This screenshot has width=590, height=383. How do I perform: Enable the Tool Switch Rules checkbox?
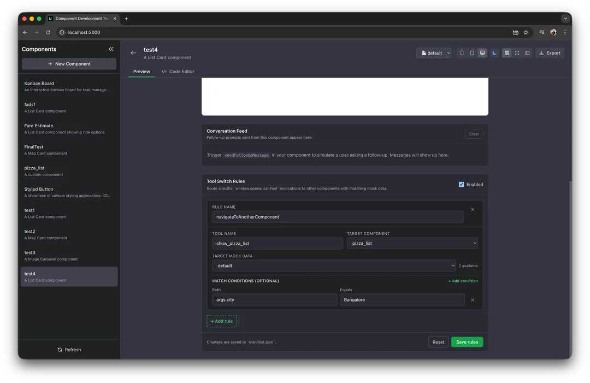click(461, 184)
